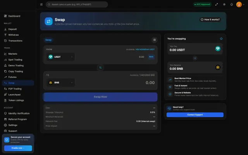The width and height of the screenshot is (248, 155).
Task: Click the Launchpad rocket icon
Action: pos(5,95)
